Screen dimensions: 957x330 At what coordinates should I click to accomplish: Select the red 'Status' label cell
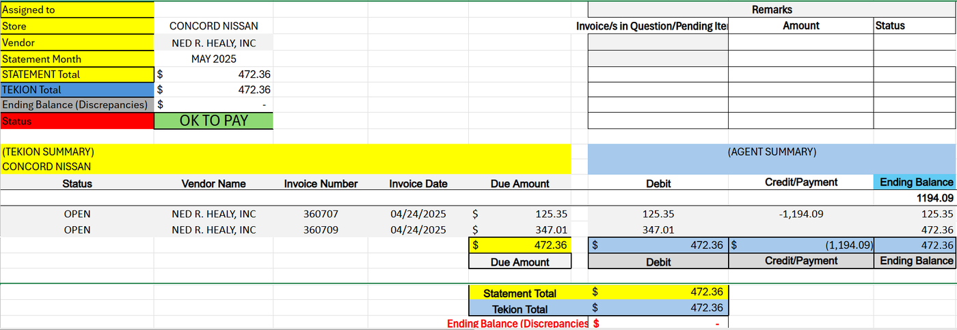[x=77, y=121]
